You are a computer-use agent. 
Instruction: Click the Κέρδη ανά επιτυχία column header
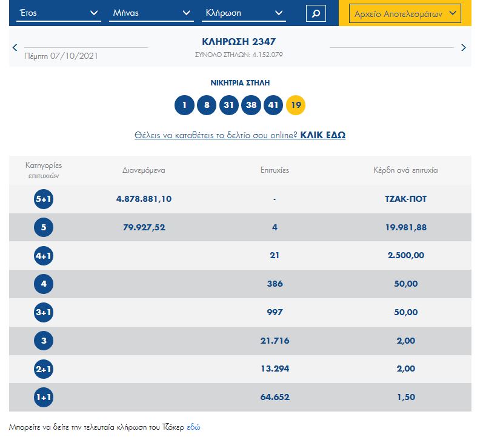(x=405, y=170)
